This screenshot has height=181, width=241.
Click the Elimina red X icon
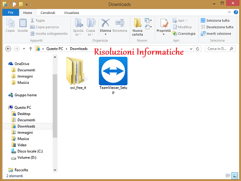click(x=106, y=23)
